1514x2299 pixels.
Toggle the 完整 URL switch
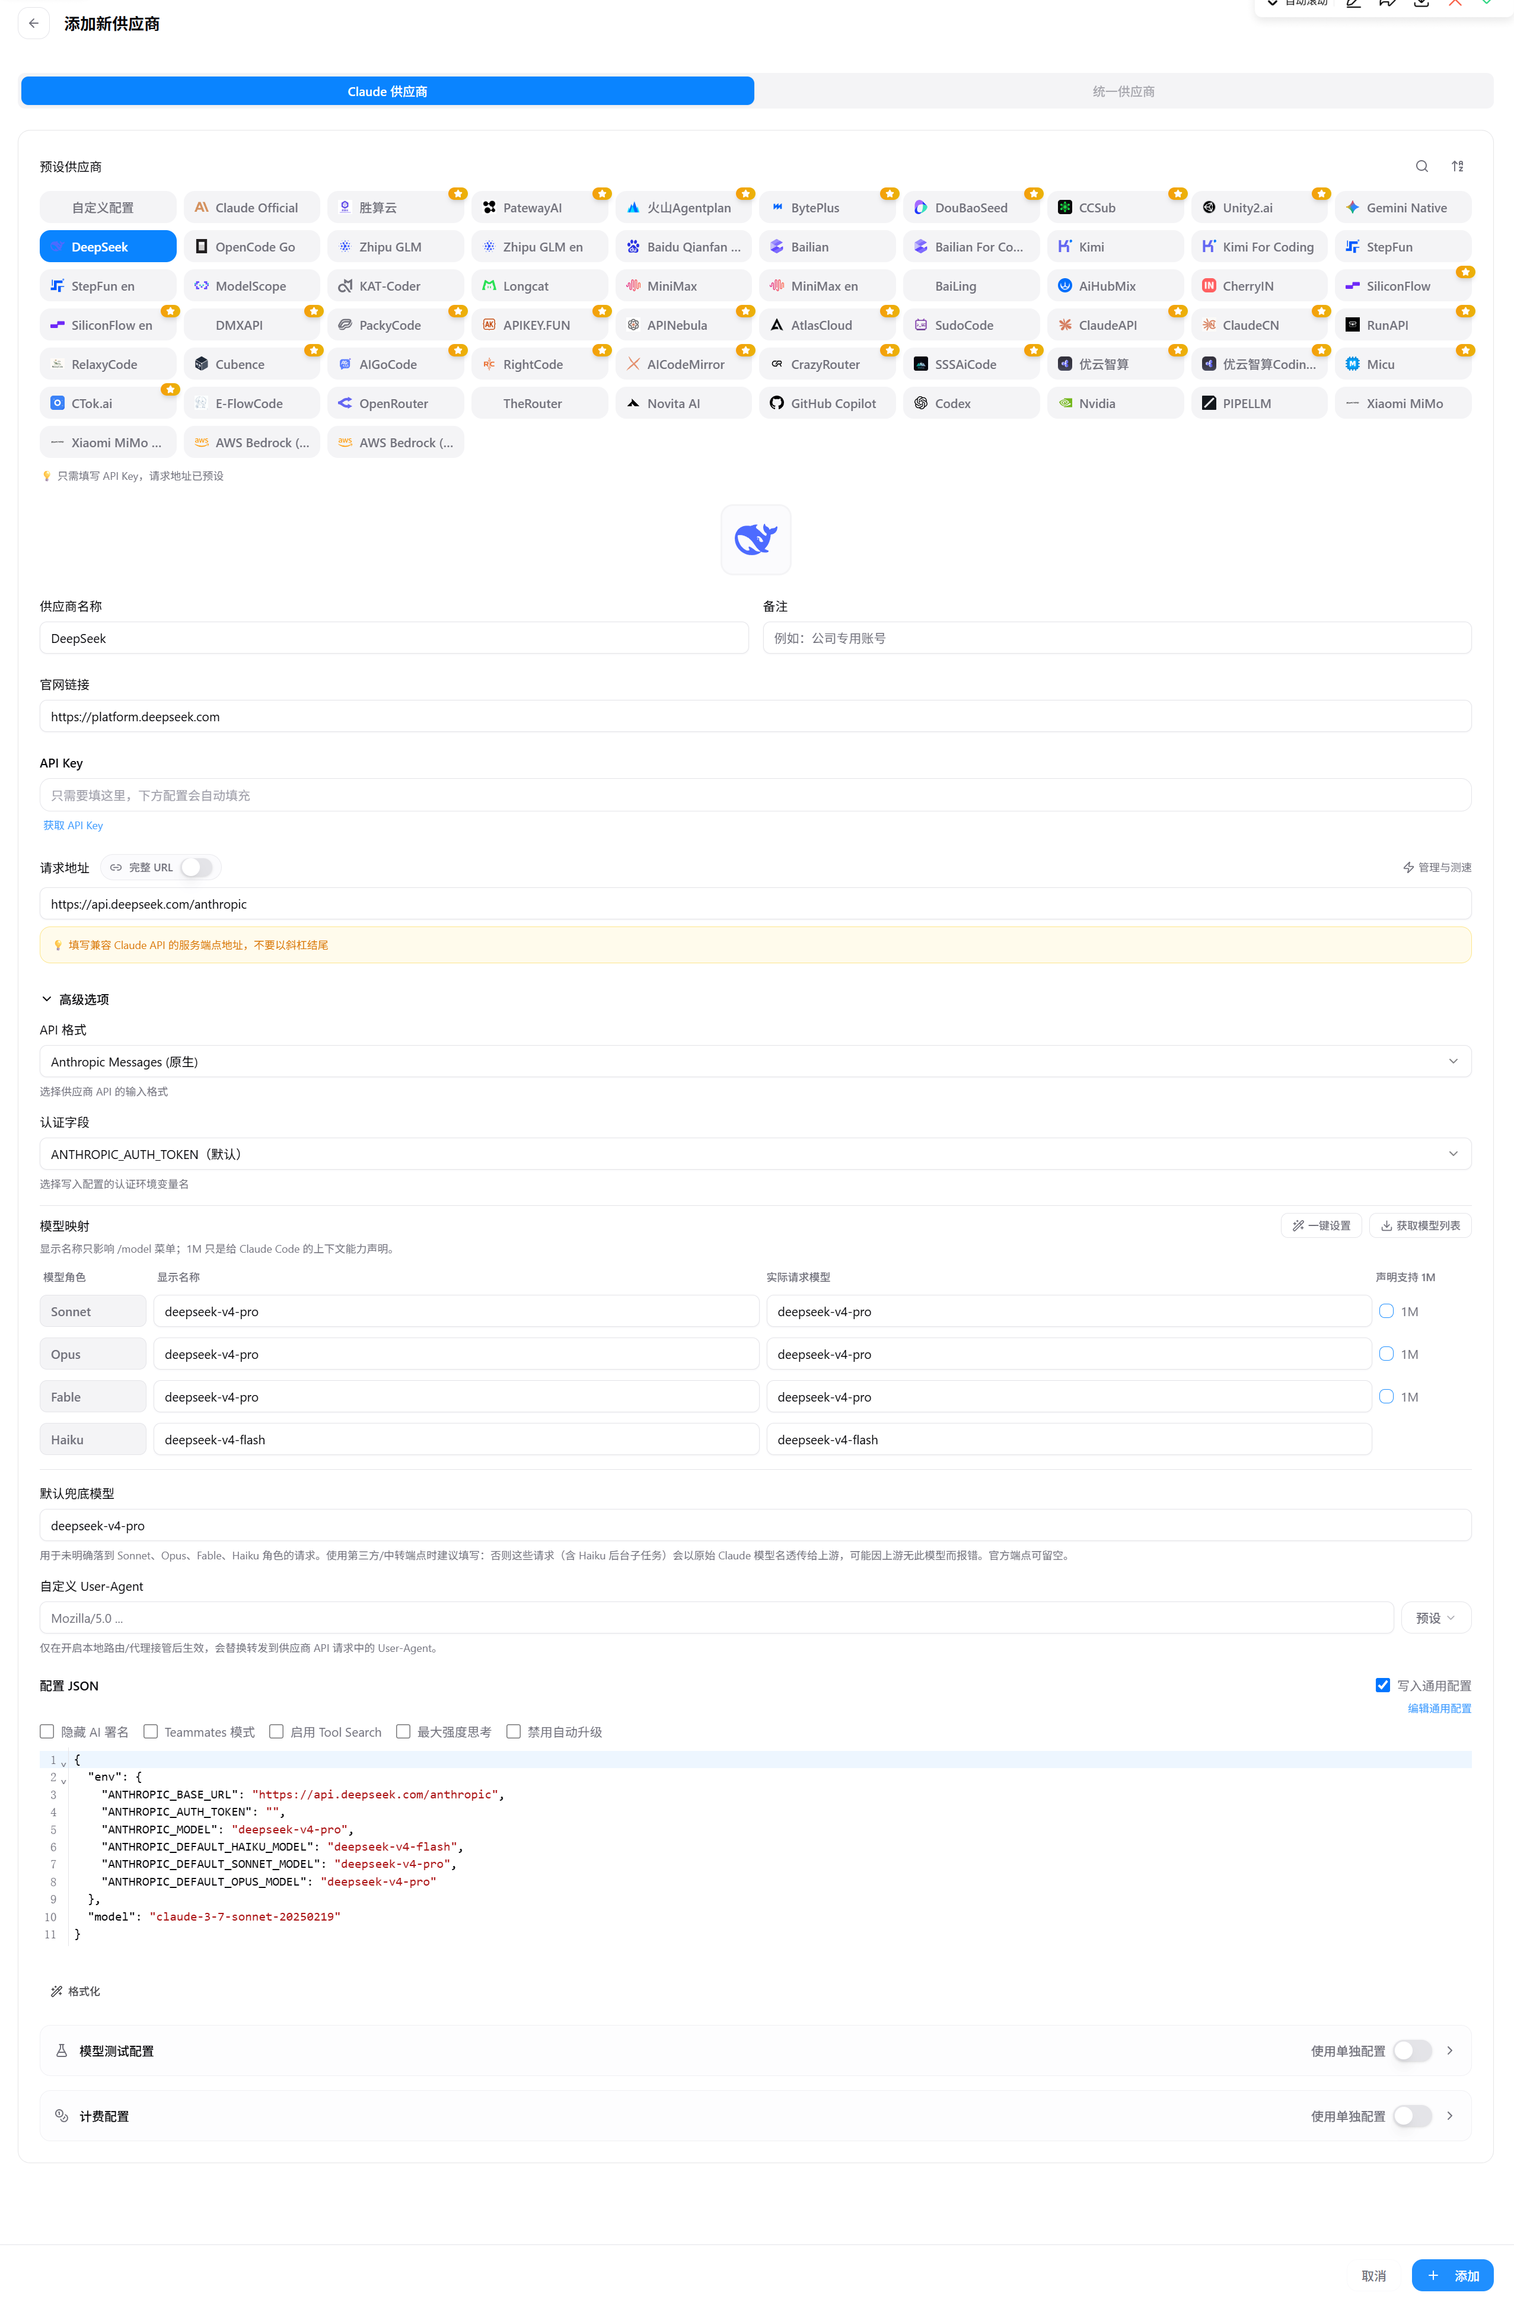pyautogui.click(x=197, y=867)
